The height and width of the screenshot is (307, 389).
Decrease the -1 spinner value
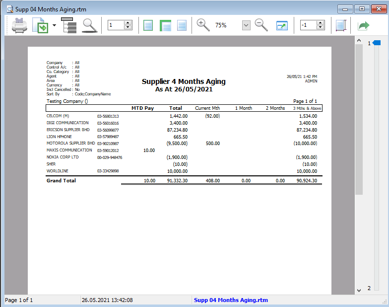coord(320,27)
